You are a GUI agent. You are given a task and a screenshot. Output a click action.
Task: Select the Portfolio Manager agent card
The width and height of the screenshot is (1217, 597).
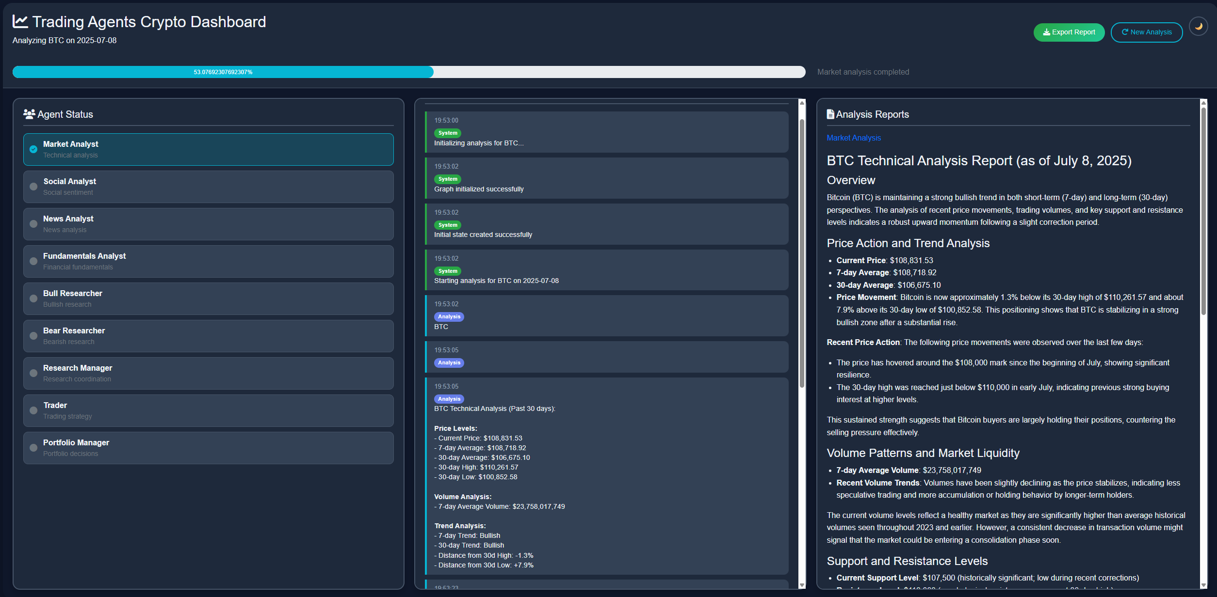click(209, 448)
